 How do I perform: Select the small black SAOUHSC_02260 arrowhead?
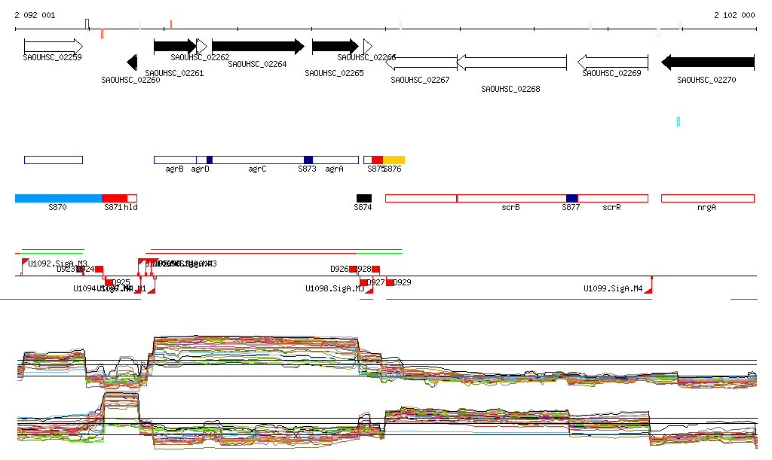tap(132, 62)
